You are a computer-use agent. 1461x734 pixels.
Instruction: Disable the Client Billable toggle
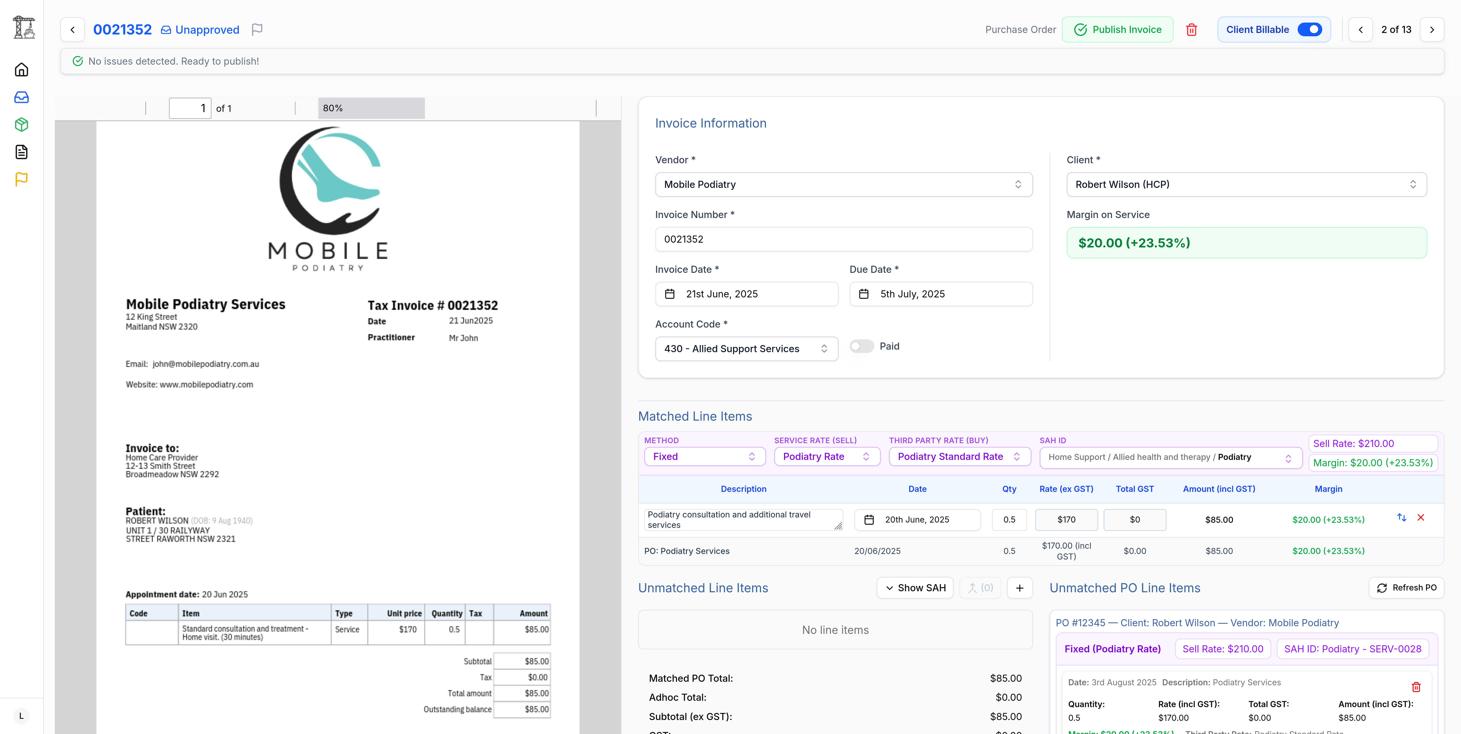pyautogui.click(x=1310, y=29)
